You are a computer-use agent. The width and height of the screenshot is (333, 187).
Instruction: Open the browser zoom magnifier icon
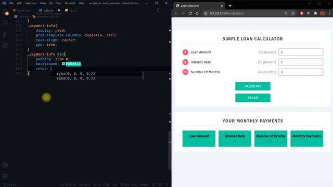coord(286,13)
